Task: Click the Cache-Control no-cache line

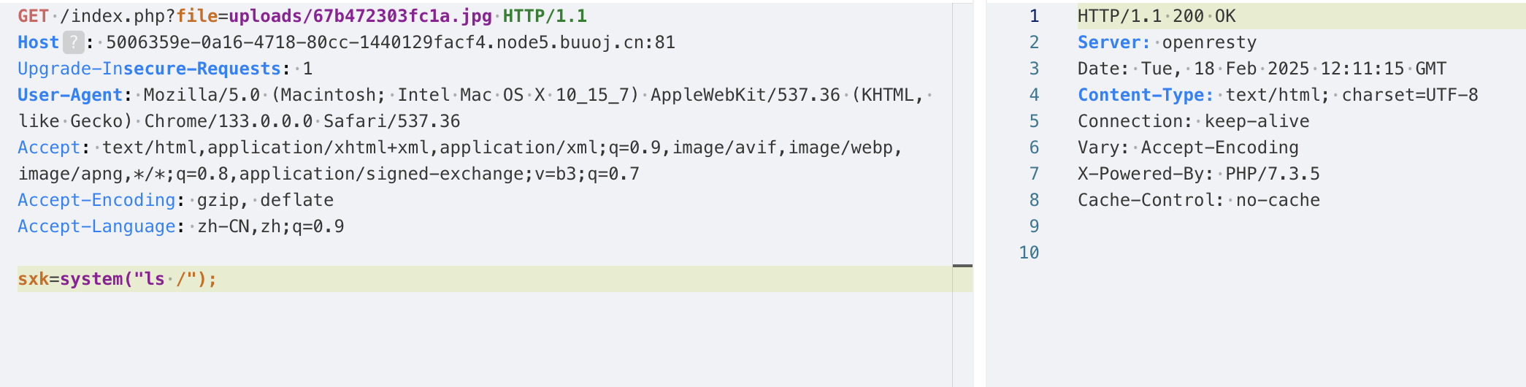Action: 1198,200
